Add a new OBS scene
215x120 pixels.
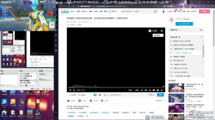click(2, 85)
